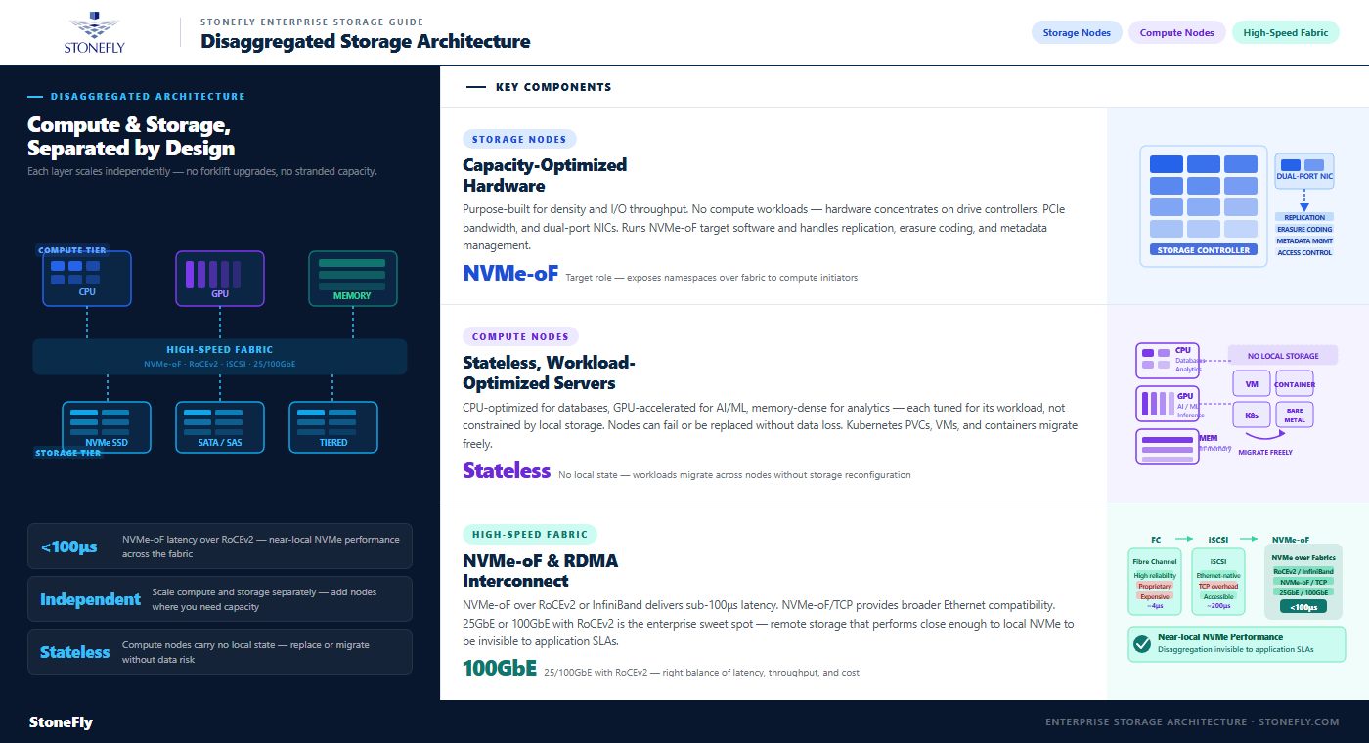Viewport: 1369px width, 743px height.
Task: Select the Storage Nodes pill in header
Action: pos(1077,32)
